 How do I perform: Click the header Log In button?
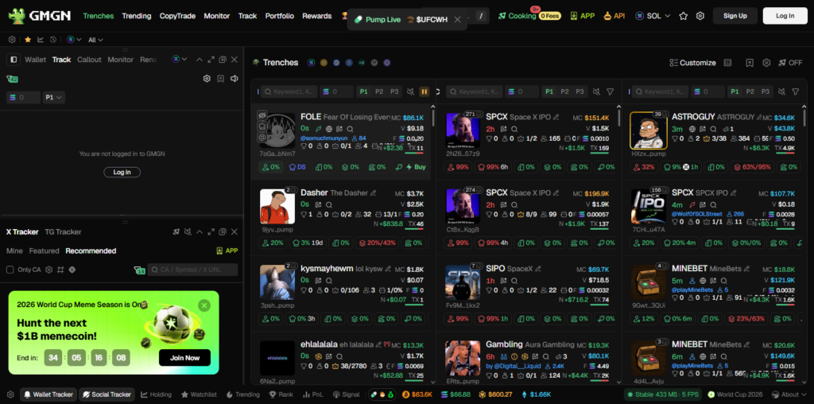785,16
